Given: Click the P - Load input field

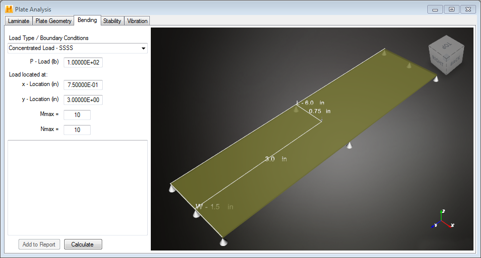Looking at the screenshot, I should click(x=83, y=62).
